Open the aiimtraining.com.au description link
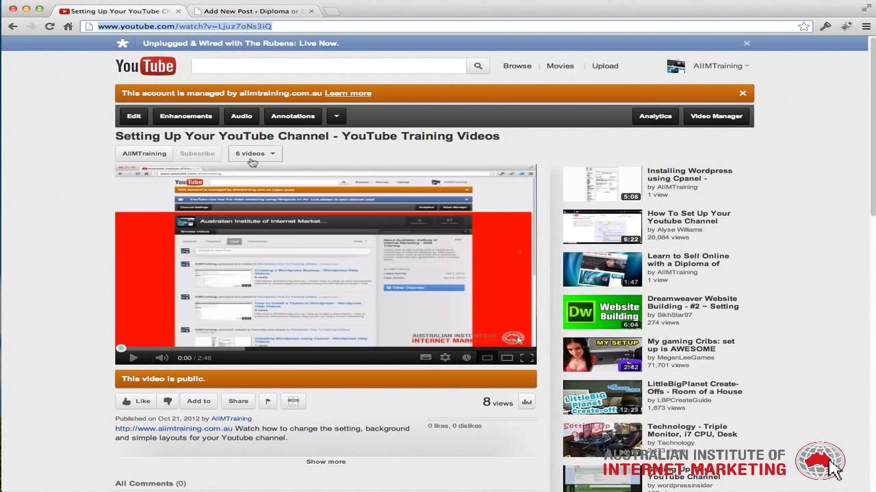This screenshot has height=492, width=876. (x=174, y=428)
